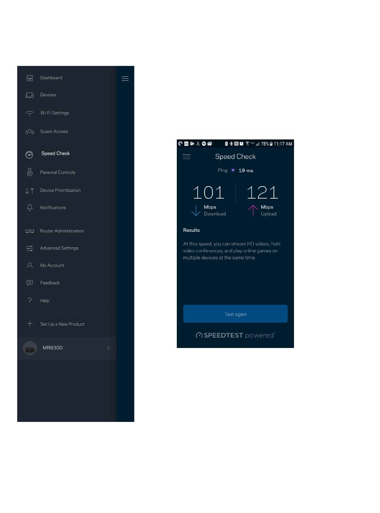Click the Notifications bell icon
The height and width of the screenshot is (513, 380).
[30, 208]
